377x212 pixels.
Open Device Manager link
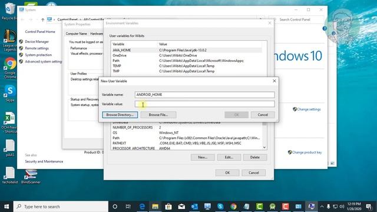(37, 42)
